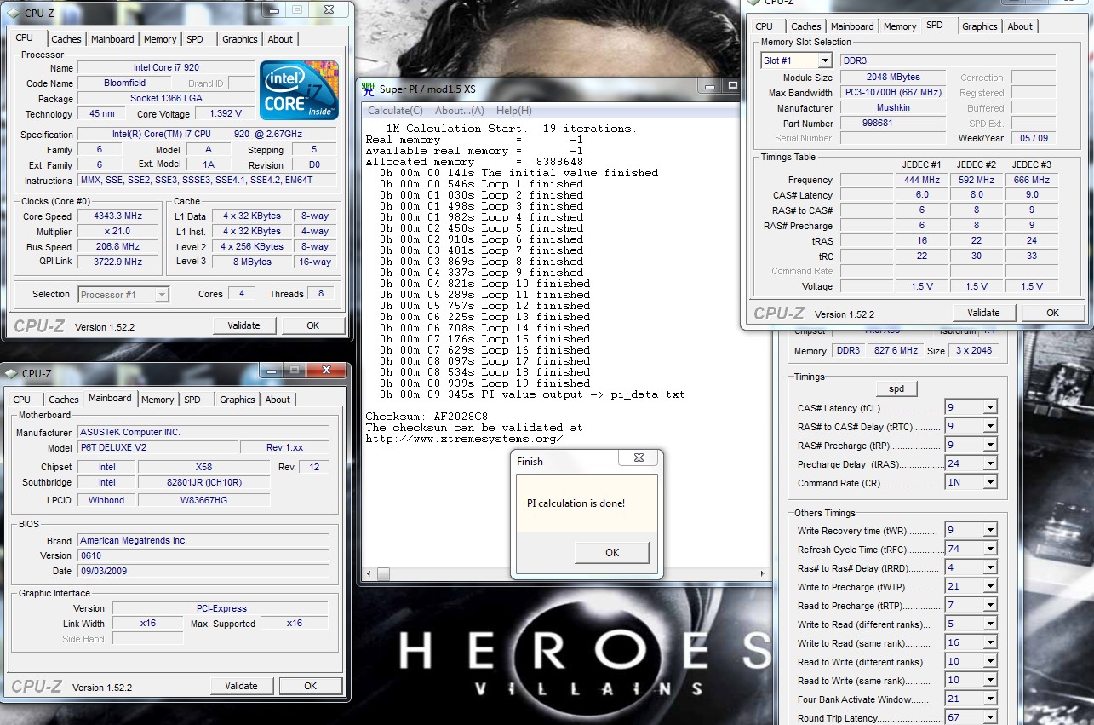This screenshot has width=1094, height=725.
Task: Click the spd button above the timings list
Action: [896, 388]
